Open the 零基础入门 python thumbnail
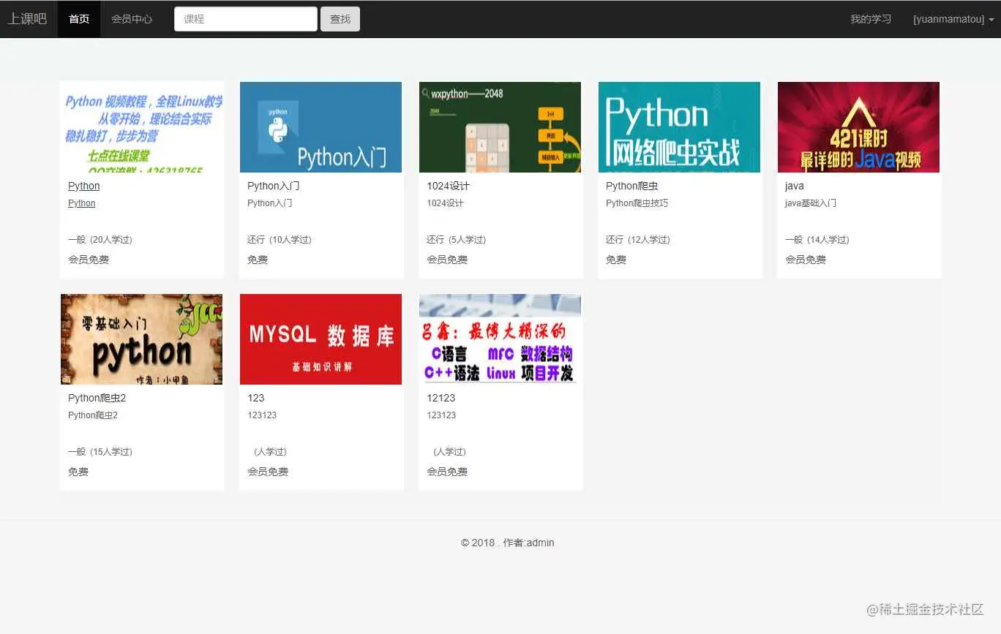The image size is (1001, 634). (x=141, y=339)
